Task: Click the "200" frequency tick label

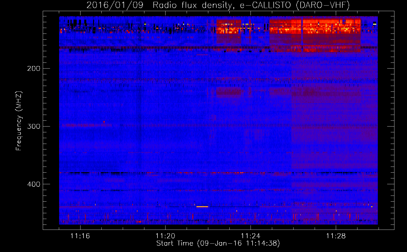Action: [34, 69]
